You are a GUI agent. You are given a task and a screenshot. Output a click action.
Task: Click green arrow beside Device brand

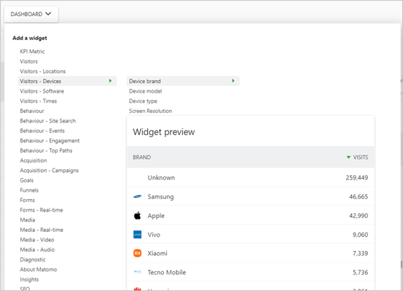click(x=233, y=81)
